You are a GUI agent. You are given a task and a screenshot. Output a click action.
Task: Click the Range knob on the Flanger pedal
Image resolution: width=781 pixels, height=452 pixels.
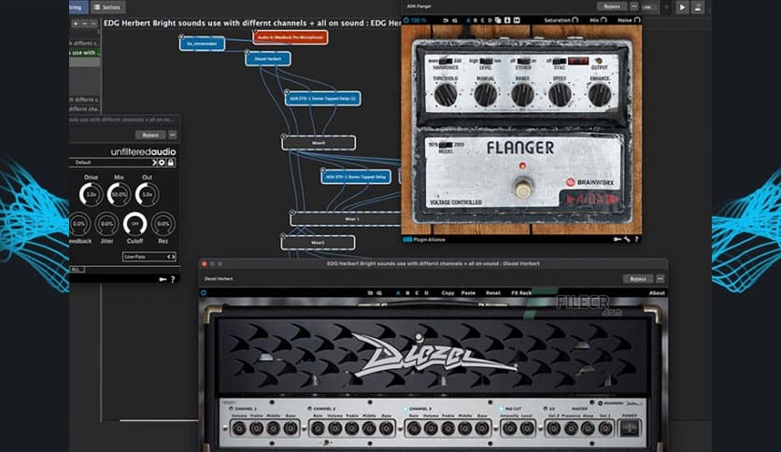point(522,94)
